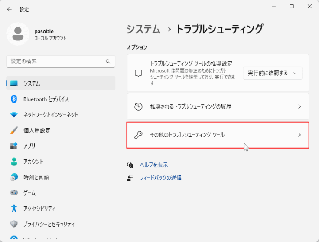Select システム in the sidebar
319x242 pixels.
tap(32, 83)
